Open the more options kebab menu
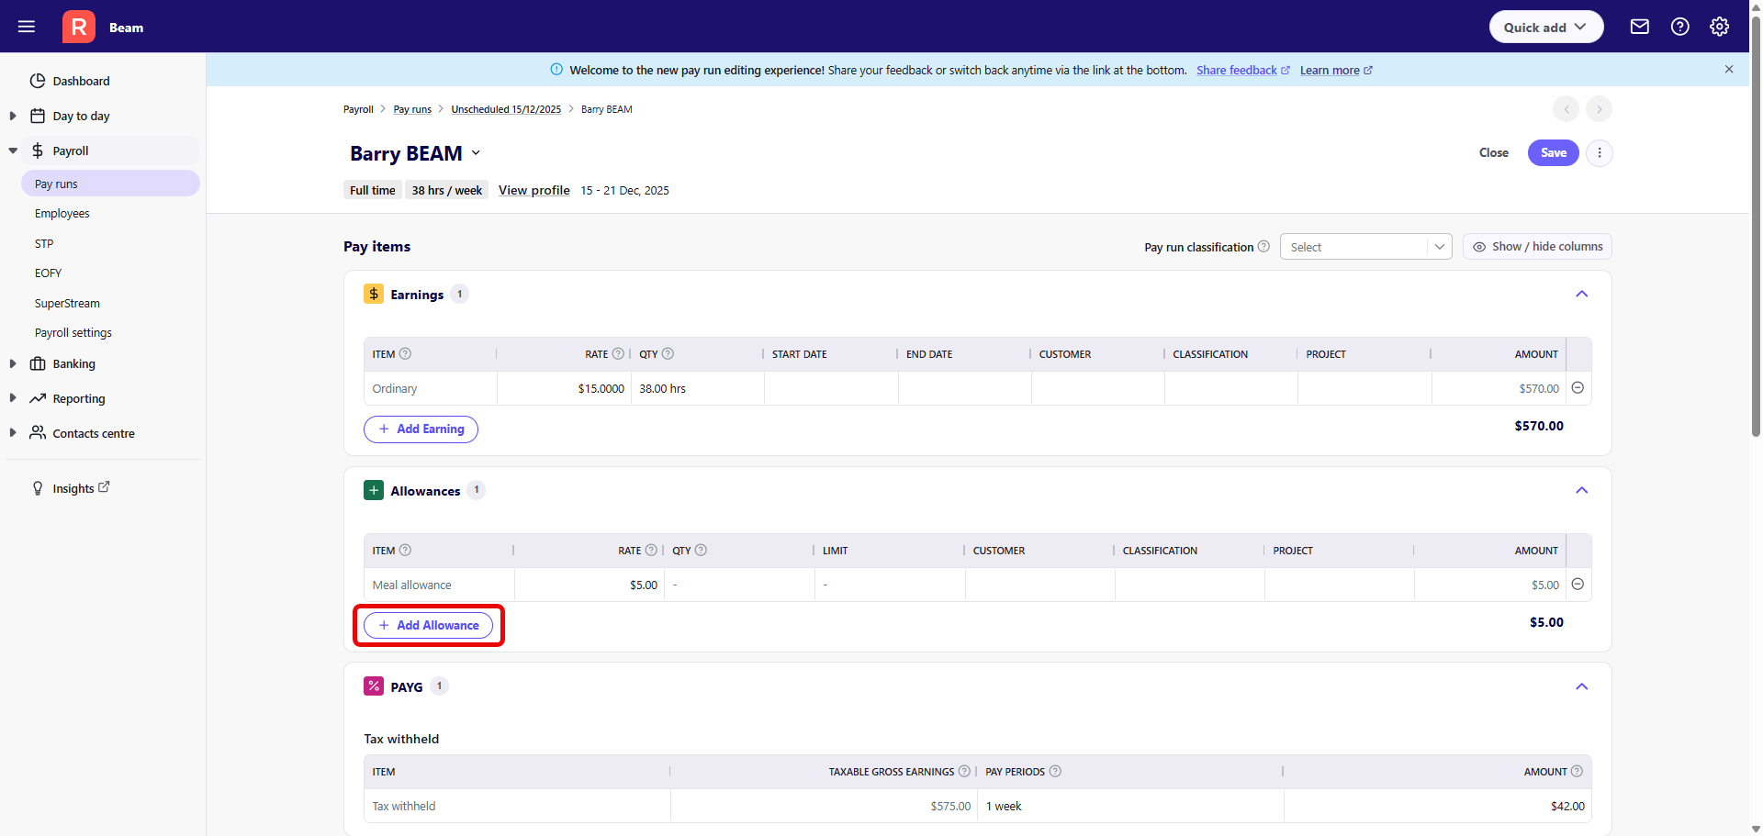This screenshot has width=1763, height=836. tap(1600, 153)
